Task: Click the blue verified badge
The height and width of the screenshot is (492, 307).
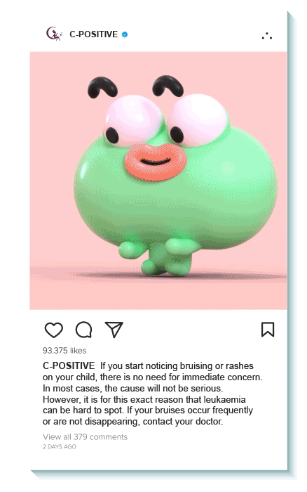Action: (125, 34)
